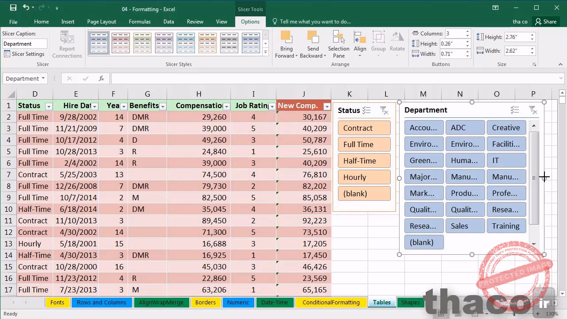Switch to the Home tab
The height and width of the screenshot is (319, 567).
click(x=41, y=21)
